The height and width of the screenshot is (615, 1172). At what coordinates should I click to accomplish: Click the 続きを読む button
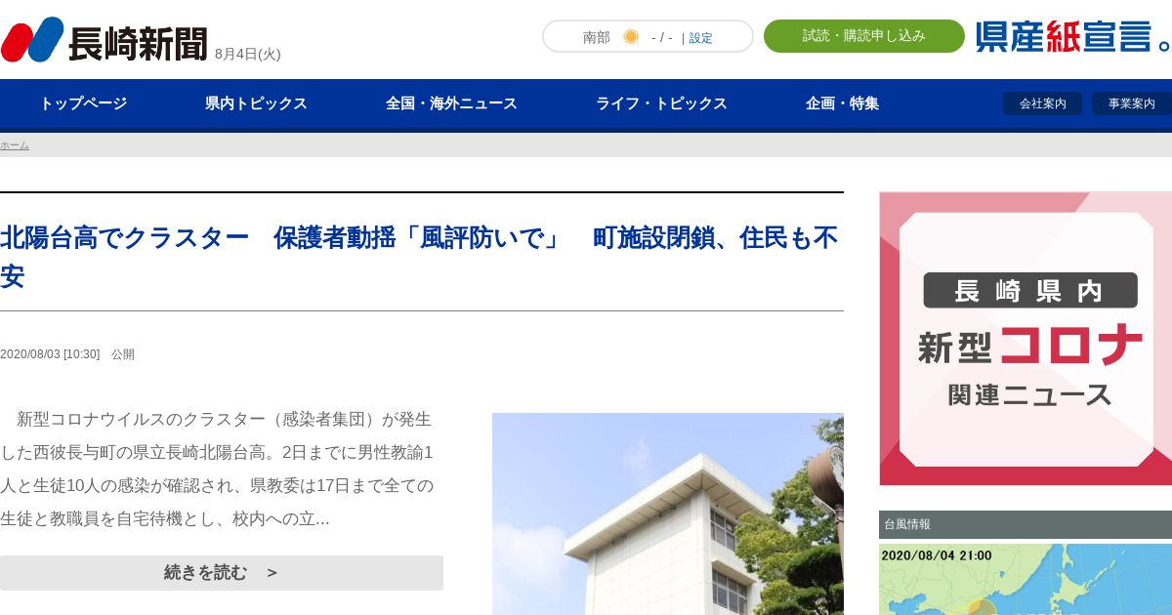[222, 573]
